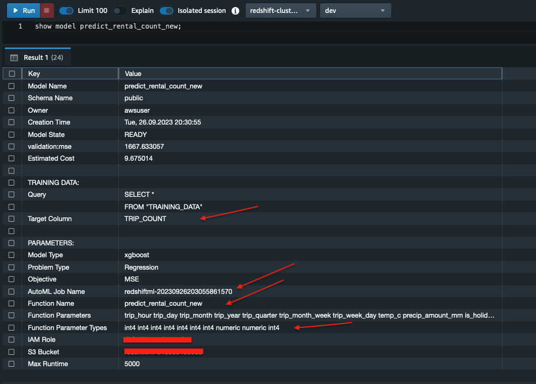Select the value predict_rental_count_new in Model Name row
This screenshot has width=536, height=384.
(x=163, y=86)
